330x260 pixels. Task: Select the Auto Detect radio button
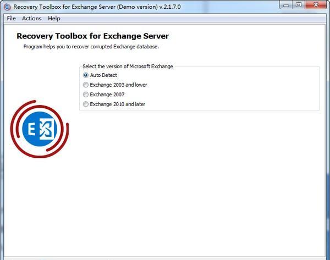pyautogui.click(x=86, y=75)
